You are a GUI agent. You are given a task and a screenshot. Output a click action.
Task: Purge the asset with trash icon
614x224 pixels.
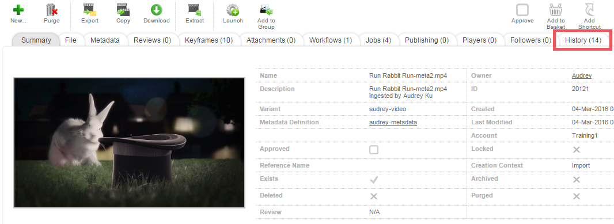(52, 9)
